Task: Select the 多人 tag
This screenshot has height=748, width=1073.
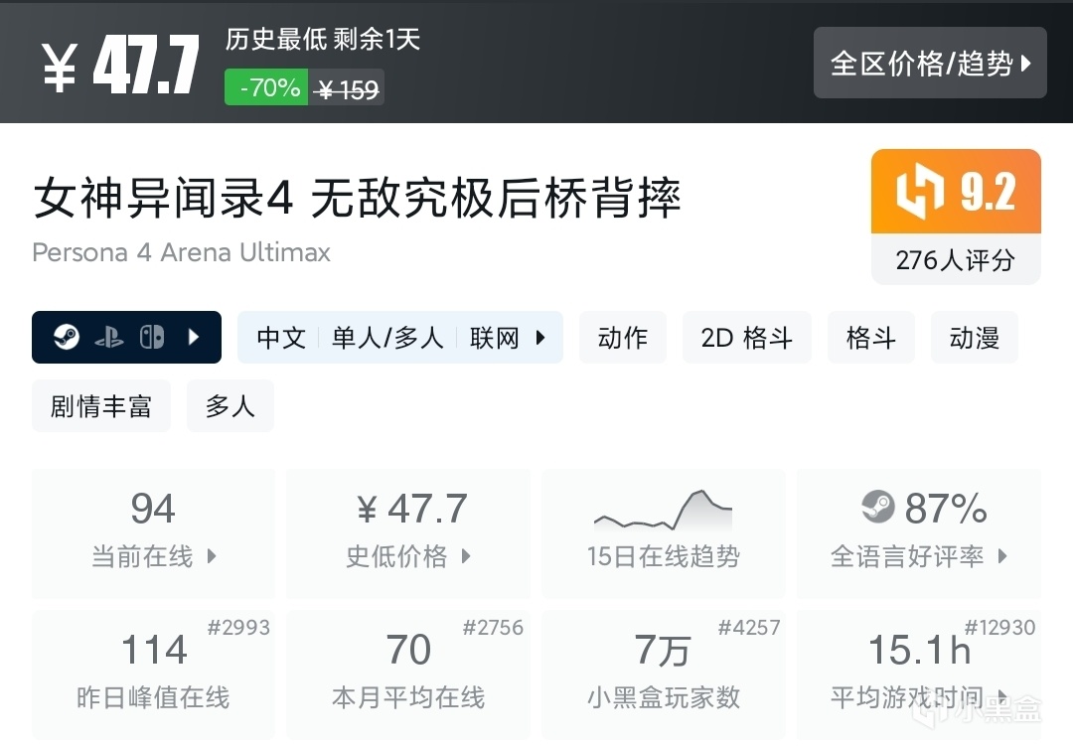Action: tap(230, 405)
